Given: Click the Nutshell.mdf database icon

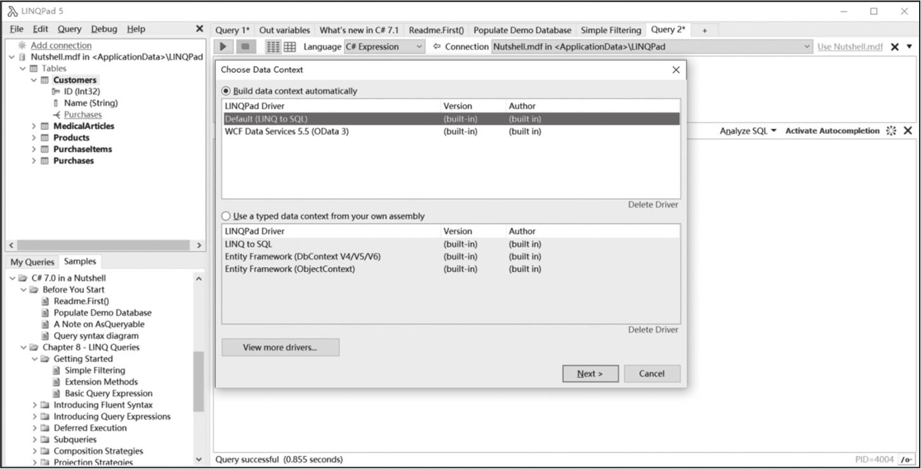Looking at the screenshot, I should pos(23,57).
